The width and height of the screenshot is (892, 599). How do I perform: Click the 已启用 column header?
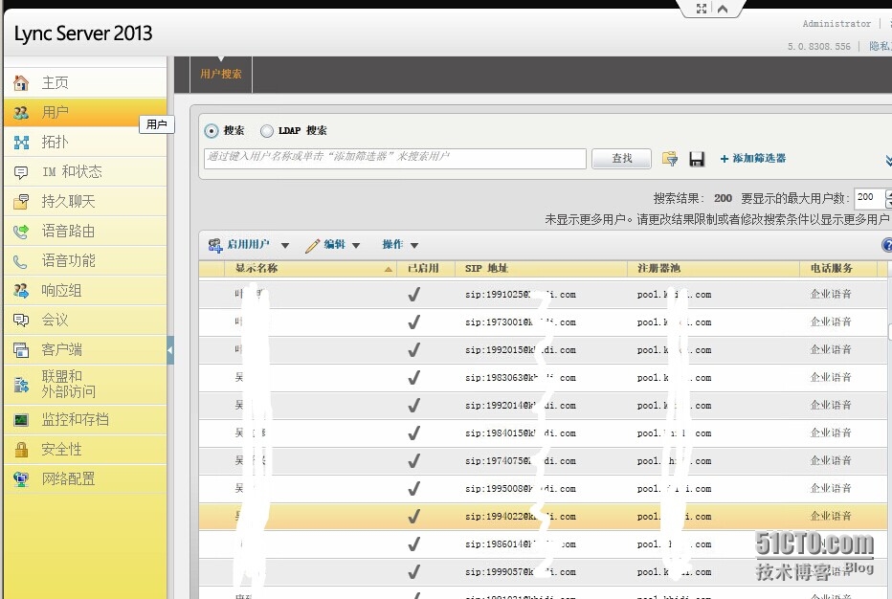(x=426, y=269)
